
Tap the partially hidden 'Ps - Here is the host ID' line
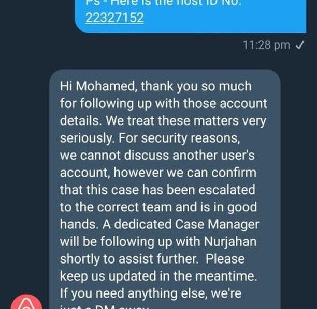tap(164, 3)
